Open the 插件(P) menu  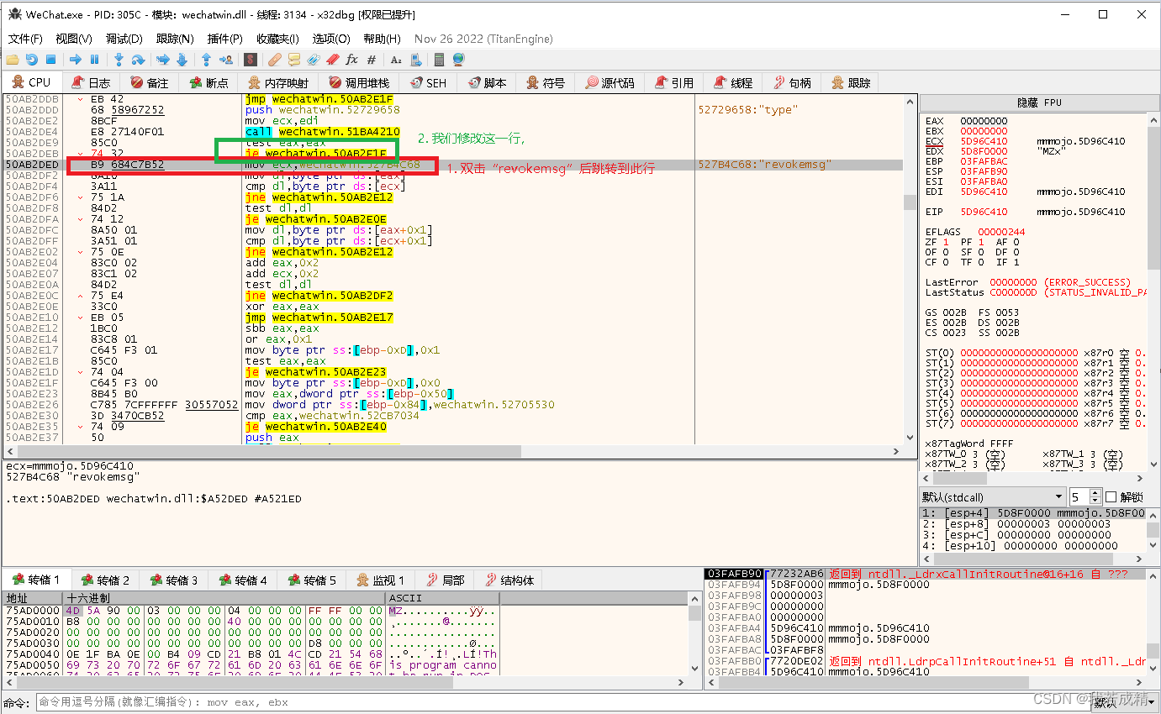(x=224, y=39)
